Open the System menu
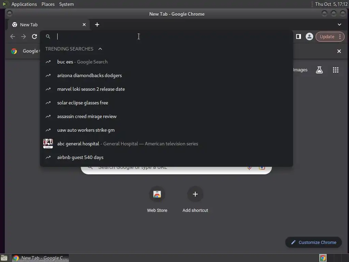This screenshot has width=349, height=262. tap(66, 4)
